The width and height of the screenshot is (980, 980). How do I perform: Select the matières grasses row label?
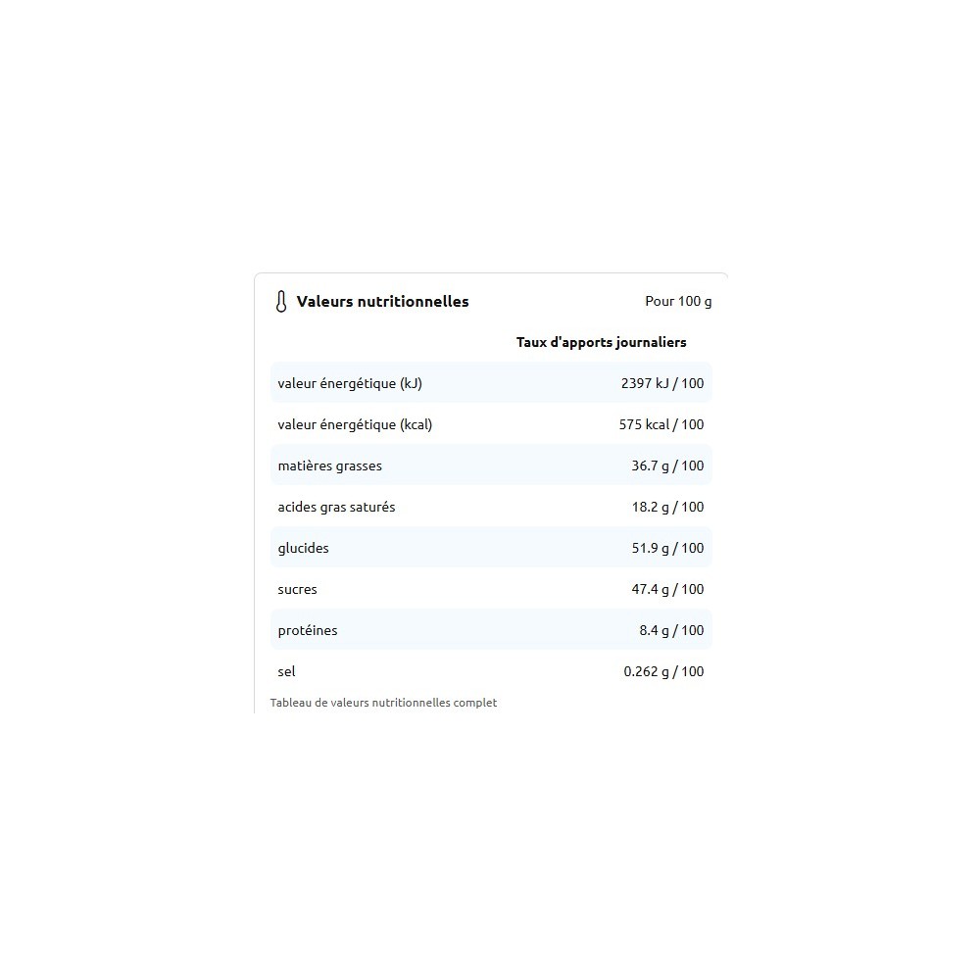330,465
